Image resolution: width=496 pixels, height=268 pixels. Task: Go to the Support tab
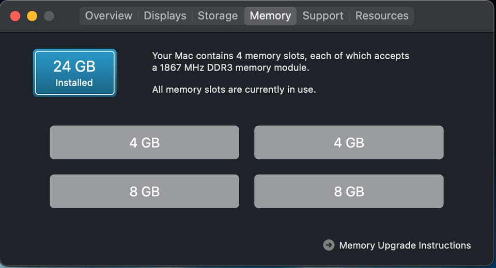[323, 15]
